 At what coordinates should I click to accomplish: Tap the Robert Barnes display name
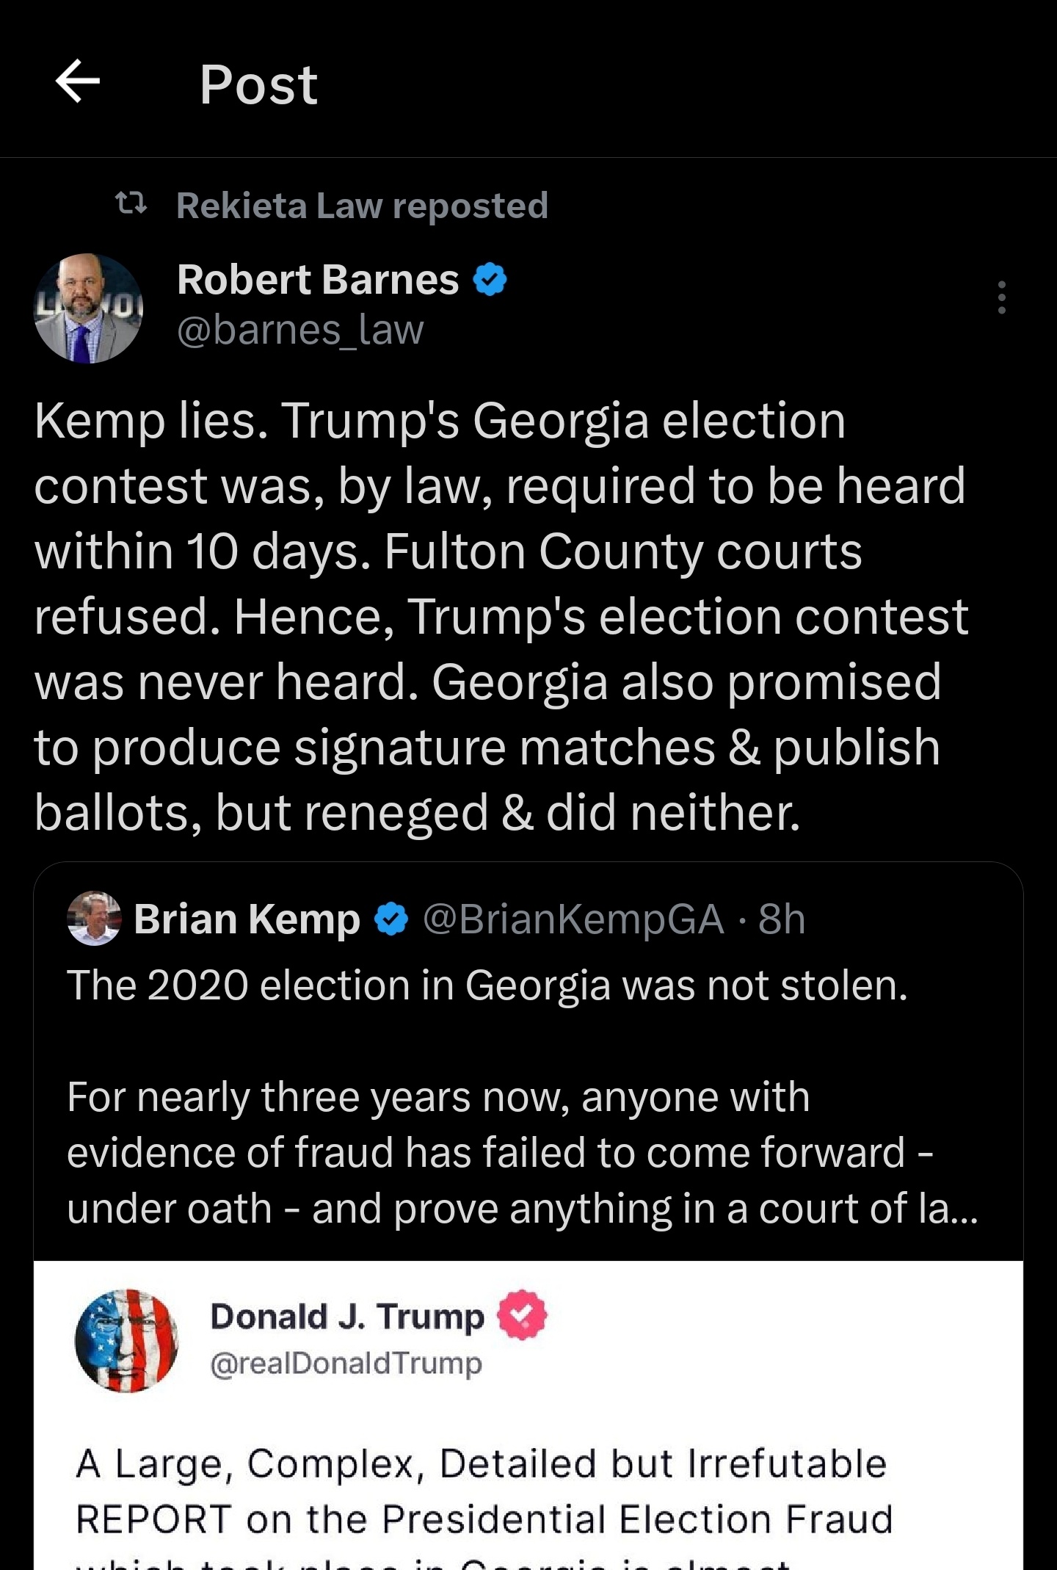tap(318, 280)
